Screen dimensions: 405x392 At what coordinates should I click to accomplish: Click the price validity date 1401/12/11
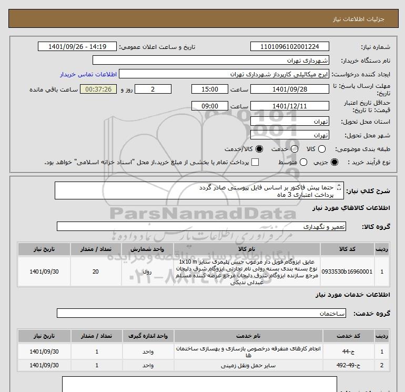pyautogui.click(x=289, y=106)
